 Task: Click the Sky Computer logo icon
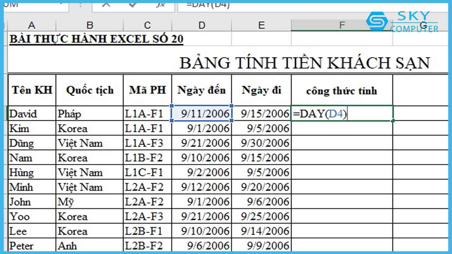(x=377, y=21)
